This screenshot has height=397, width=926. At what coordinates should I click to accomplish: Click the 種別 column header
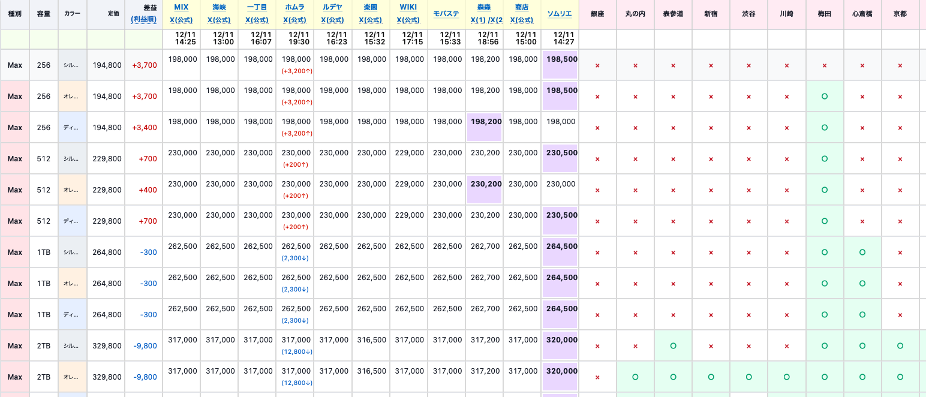click(x=15, y=14)
